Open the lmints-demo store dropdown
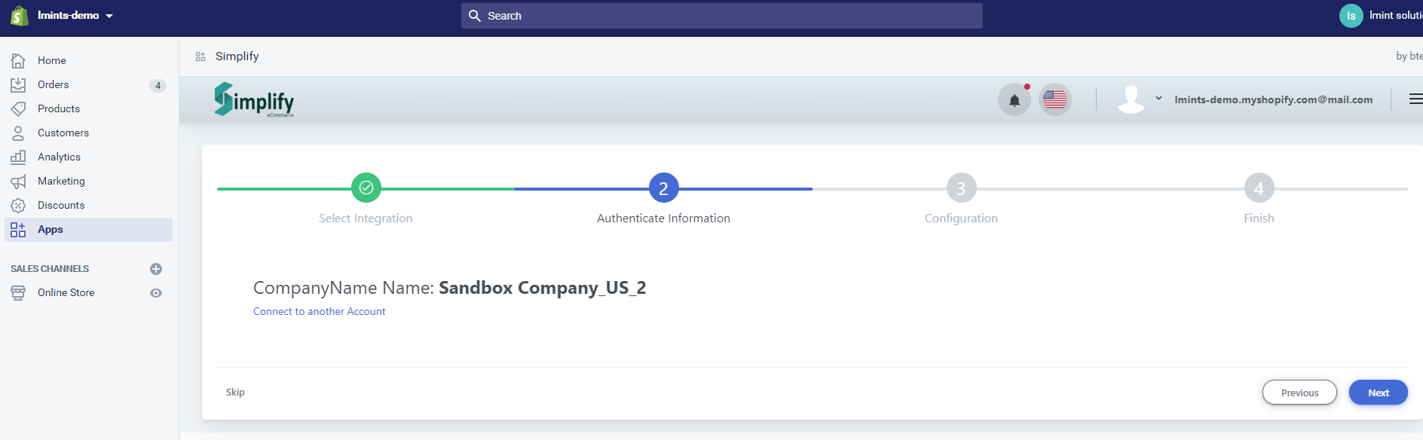This screenshot has height=440, width=1423. tap(75, 15)
